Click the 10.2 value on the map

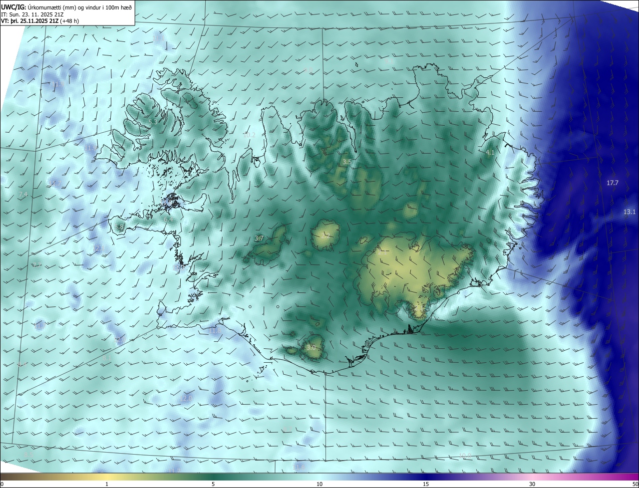pyautogui.click(x=249, y=135)
